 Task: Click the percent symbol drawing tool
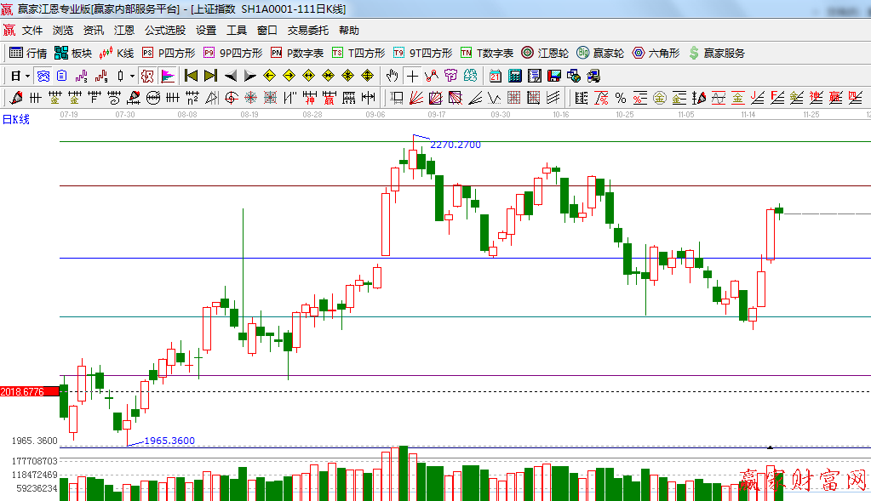(620, 98)
